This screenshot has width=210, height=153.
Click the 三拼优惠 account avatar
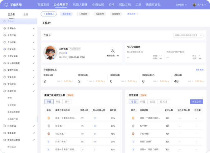(50, 53)
